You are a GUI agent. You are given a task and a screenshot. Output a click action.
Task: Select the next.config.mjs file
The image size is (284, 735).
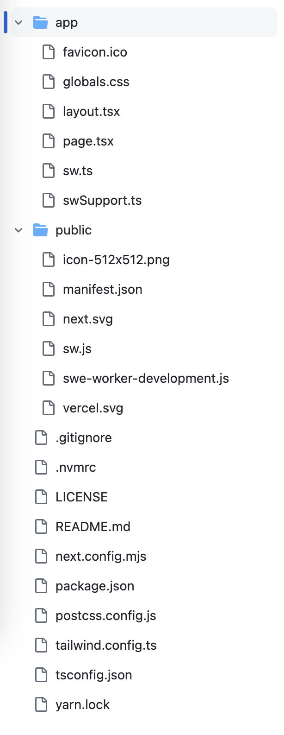point(100,556)
